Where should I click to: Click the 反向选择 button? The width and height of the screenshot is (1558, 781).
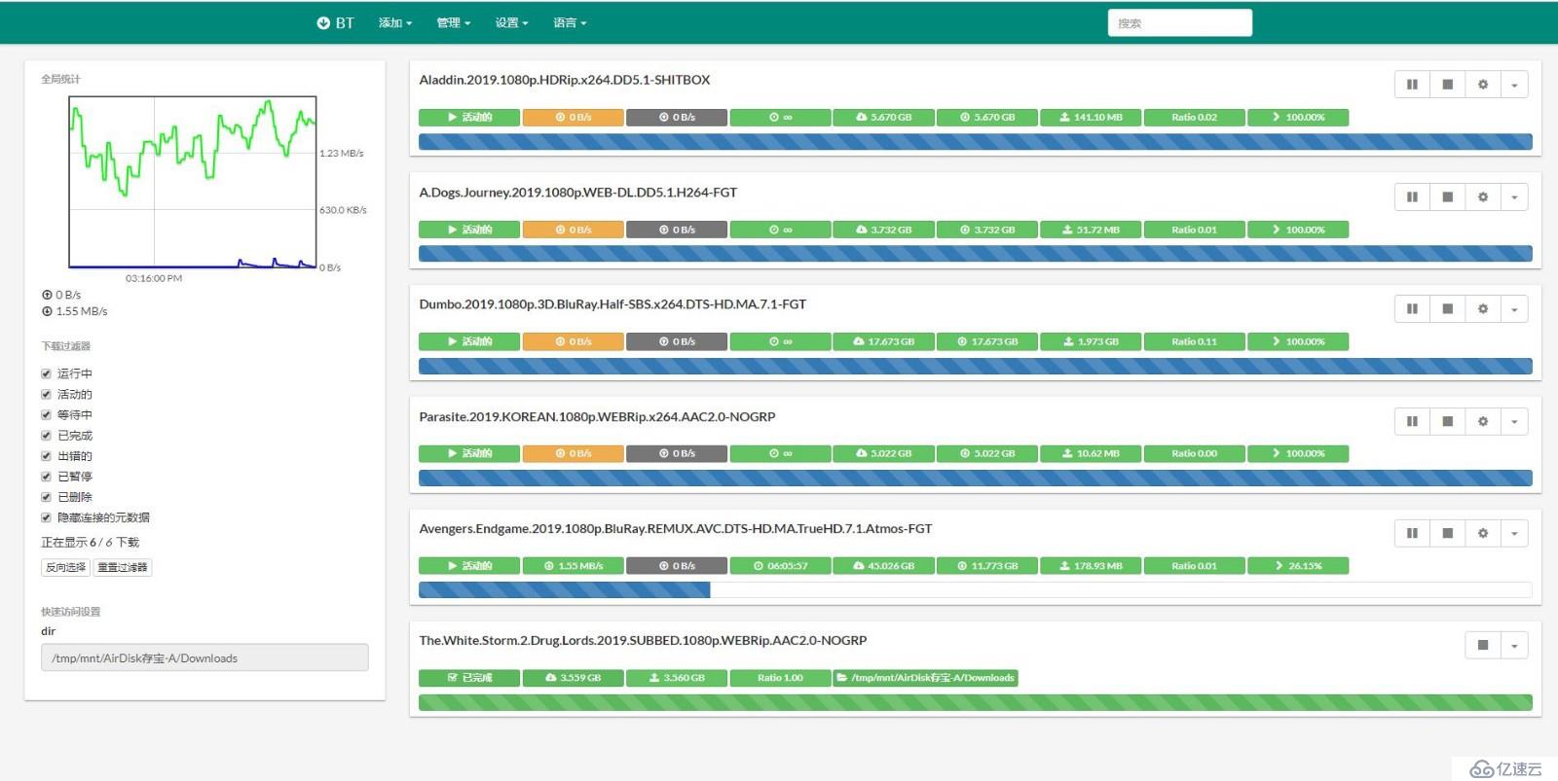65,567
